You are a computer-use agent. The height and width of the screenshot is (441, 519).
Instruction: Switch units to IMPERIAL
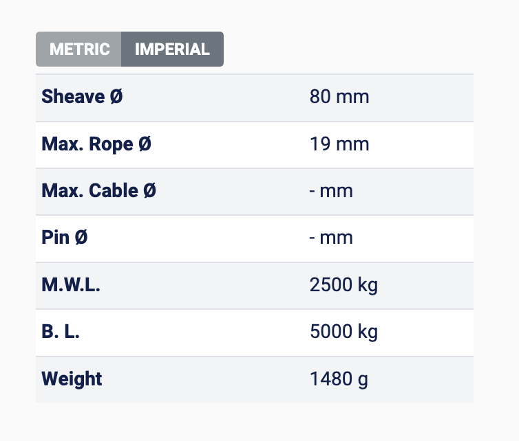coord(172,49)
